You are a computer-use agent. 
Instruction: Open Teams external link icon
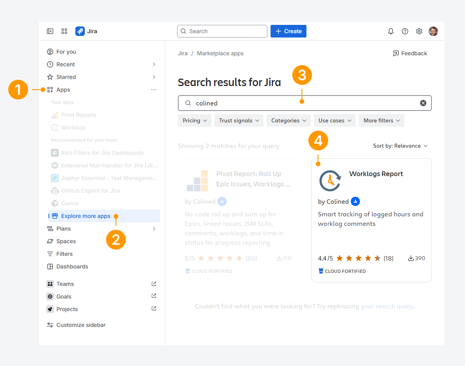pyautogui.click(x=153, y=284)
